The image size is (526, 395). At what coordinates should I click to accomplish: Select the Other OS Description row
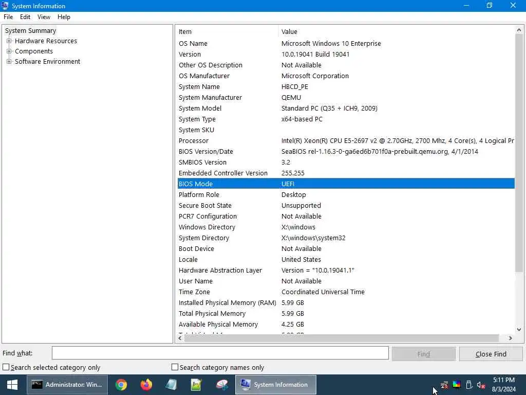pyautogui.click(x=346, y=65)
